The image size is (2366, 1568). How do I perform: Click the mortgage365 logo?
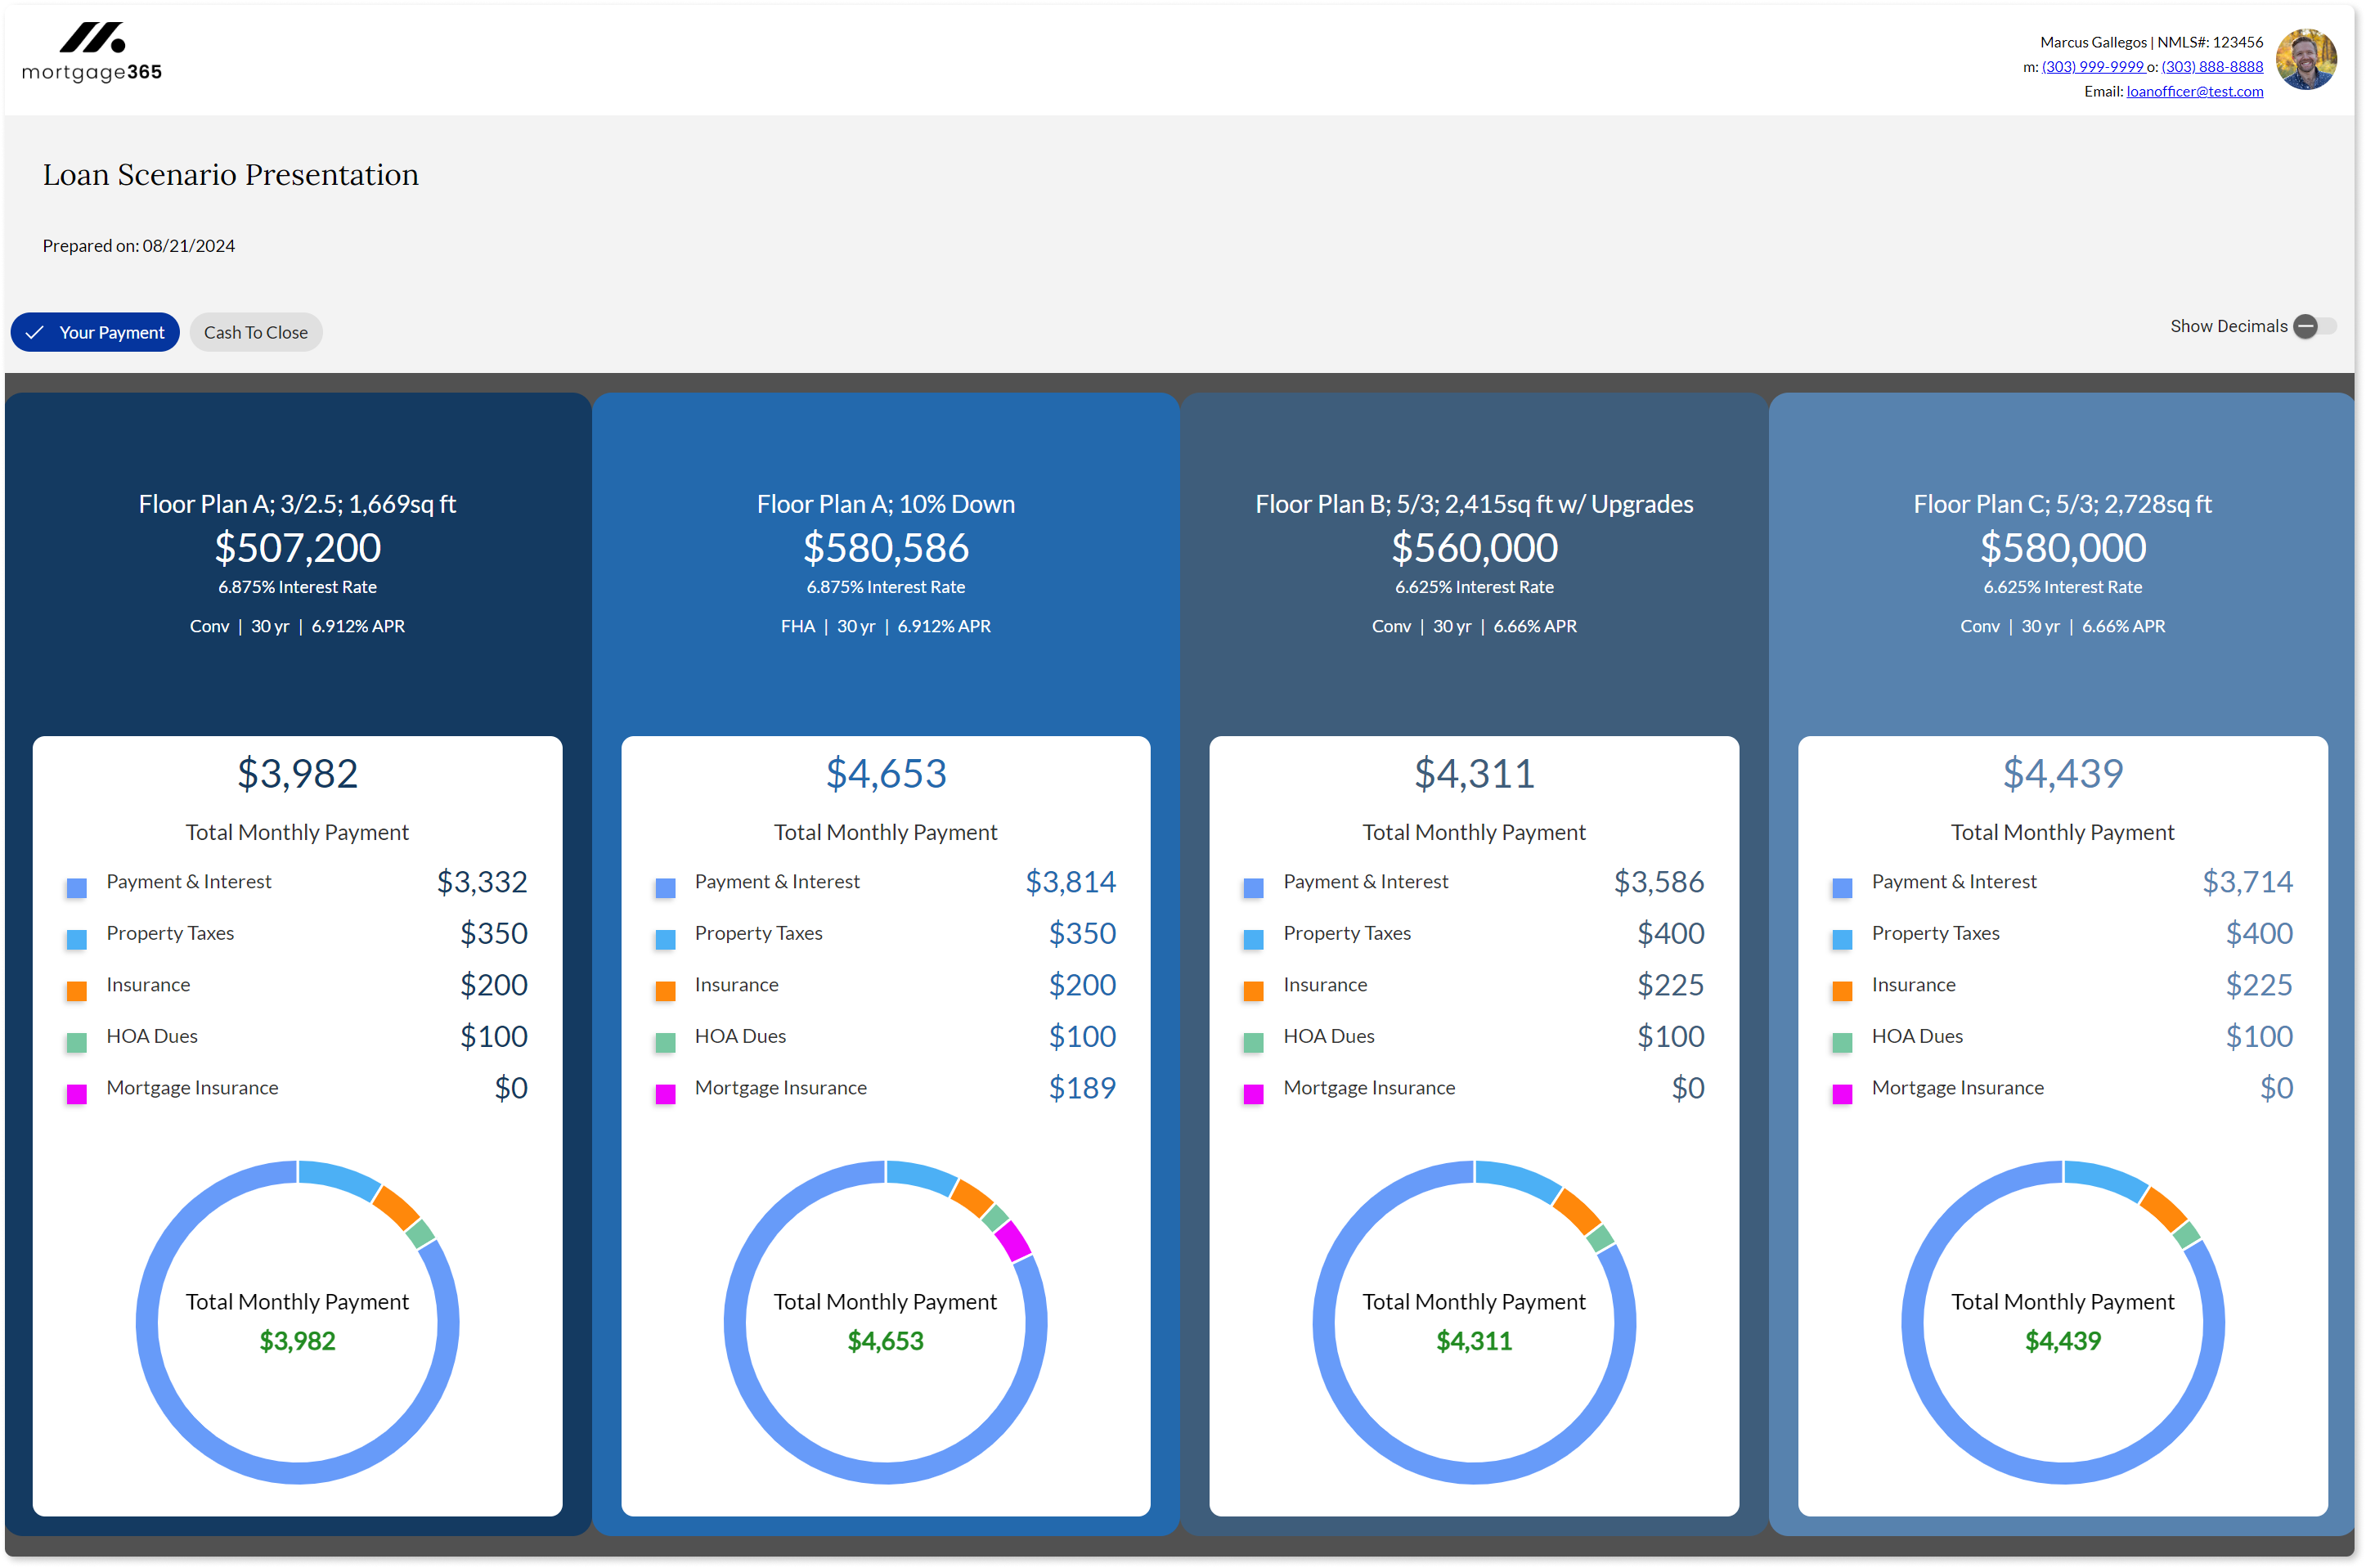(x=92, y=52)
